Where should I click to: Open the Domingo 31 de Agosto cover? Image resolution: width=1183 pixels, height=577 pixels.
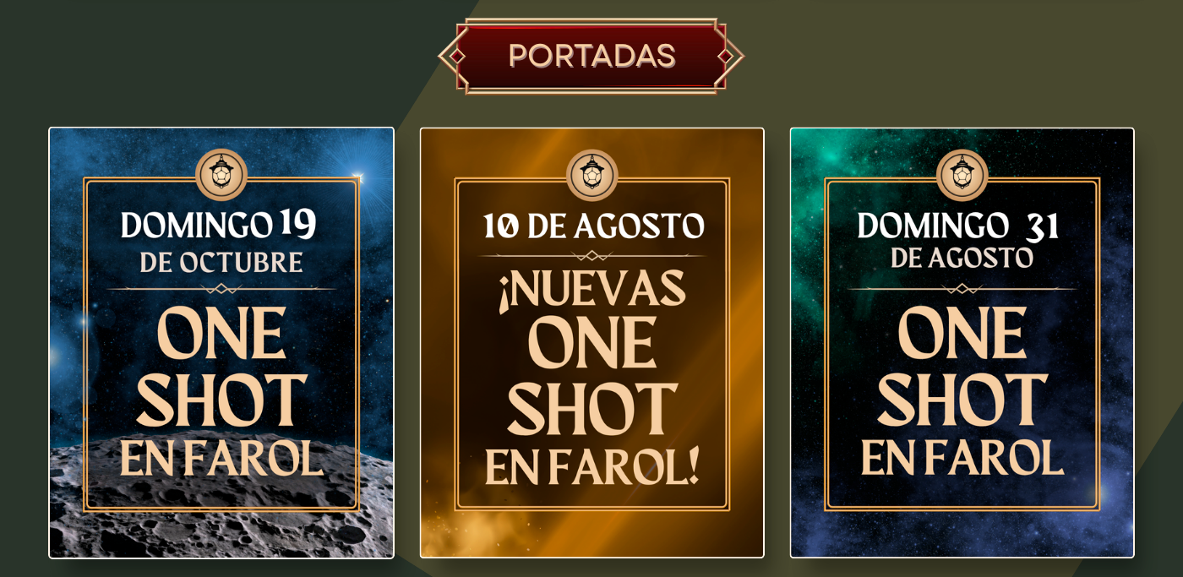pos(962,343)
